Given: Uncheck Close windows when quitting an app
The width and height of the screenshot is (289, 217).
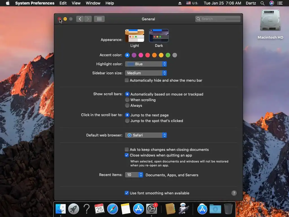Looking at the screenshot, I should [x=127, y=155].
